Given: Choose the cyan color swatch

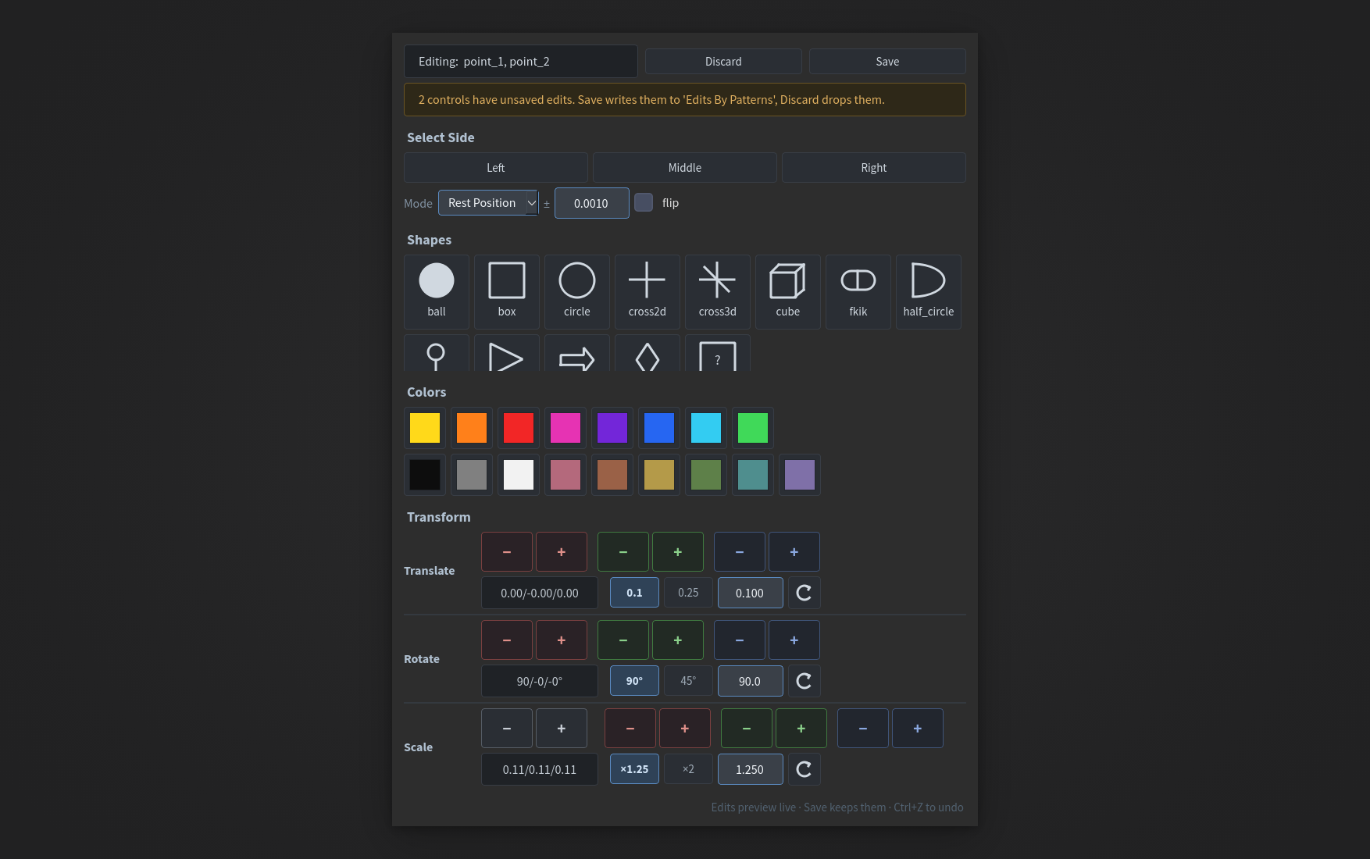Looking at the screenshot, I should (706, 428).
